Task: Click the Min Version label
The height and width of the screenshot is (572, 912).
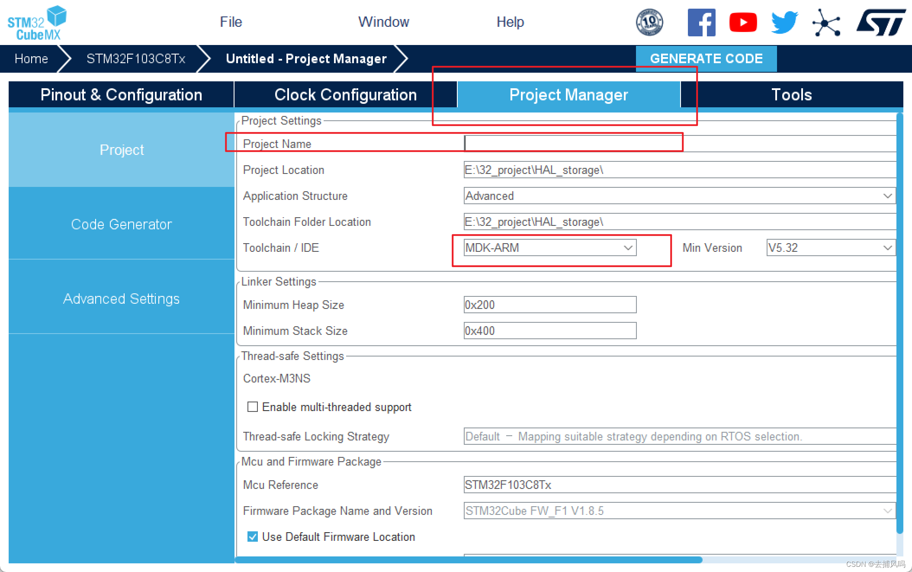Action: 712,248
